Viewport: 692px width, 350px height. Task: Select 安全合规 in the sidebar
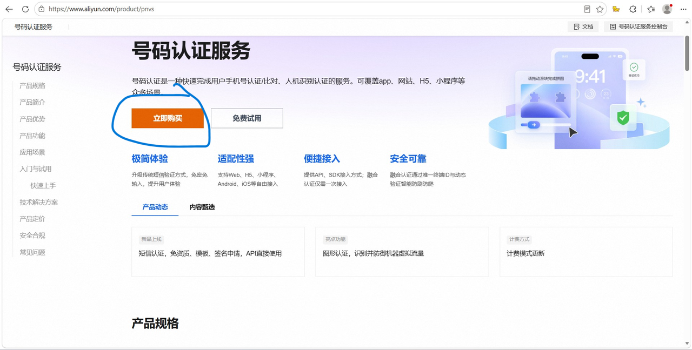pos(32,235)
